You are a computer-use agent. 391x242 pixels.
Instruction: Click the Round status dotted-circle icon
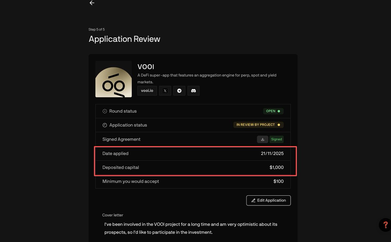tap(105, 111)
